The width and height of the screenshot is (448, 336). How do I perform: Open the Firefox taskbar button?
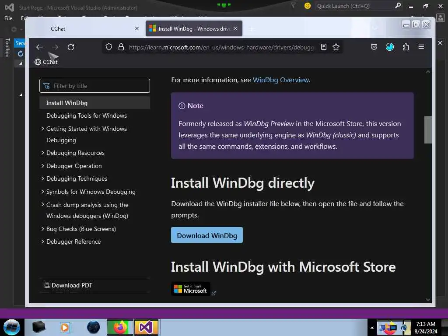pos(120,327)
